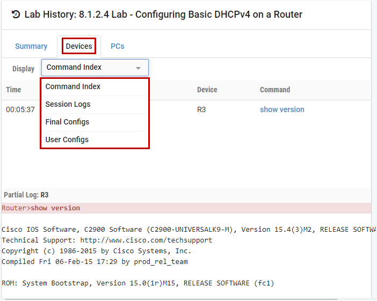Switch to the Summary tab
Viewport: 377px width, 301px height.
[x=31, y=46]
